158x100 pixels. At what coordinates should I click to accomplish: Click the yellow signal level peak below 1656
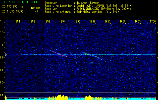88,97
